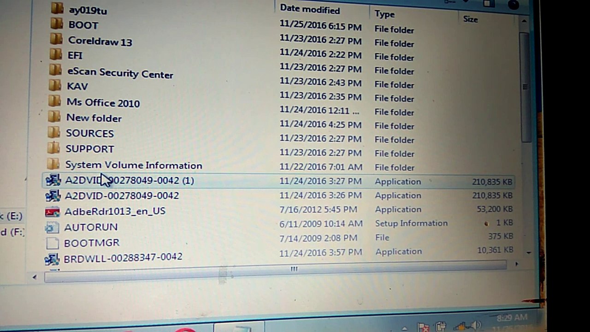Open the Action Center flag icon in tray
The height and width of the screenshot is (332, 590).
tap(423, 328)
